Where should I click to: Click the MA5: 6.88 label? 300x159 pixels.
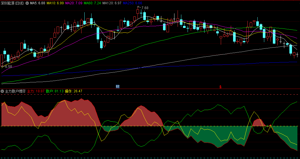(x=38, y=3)
